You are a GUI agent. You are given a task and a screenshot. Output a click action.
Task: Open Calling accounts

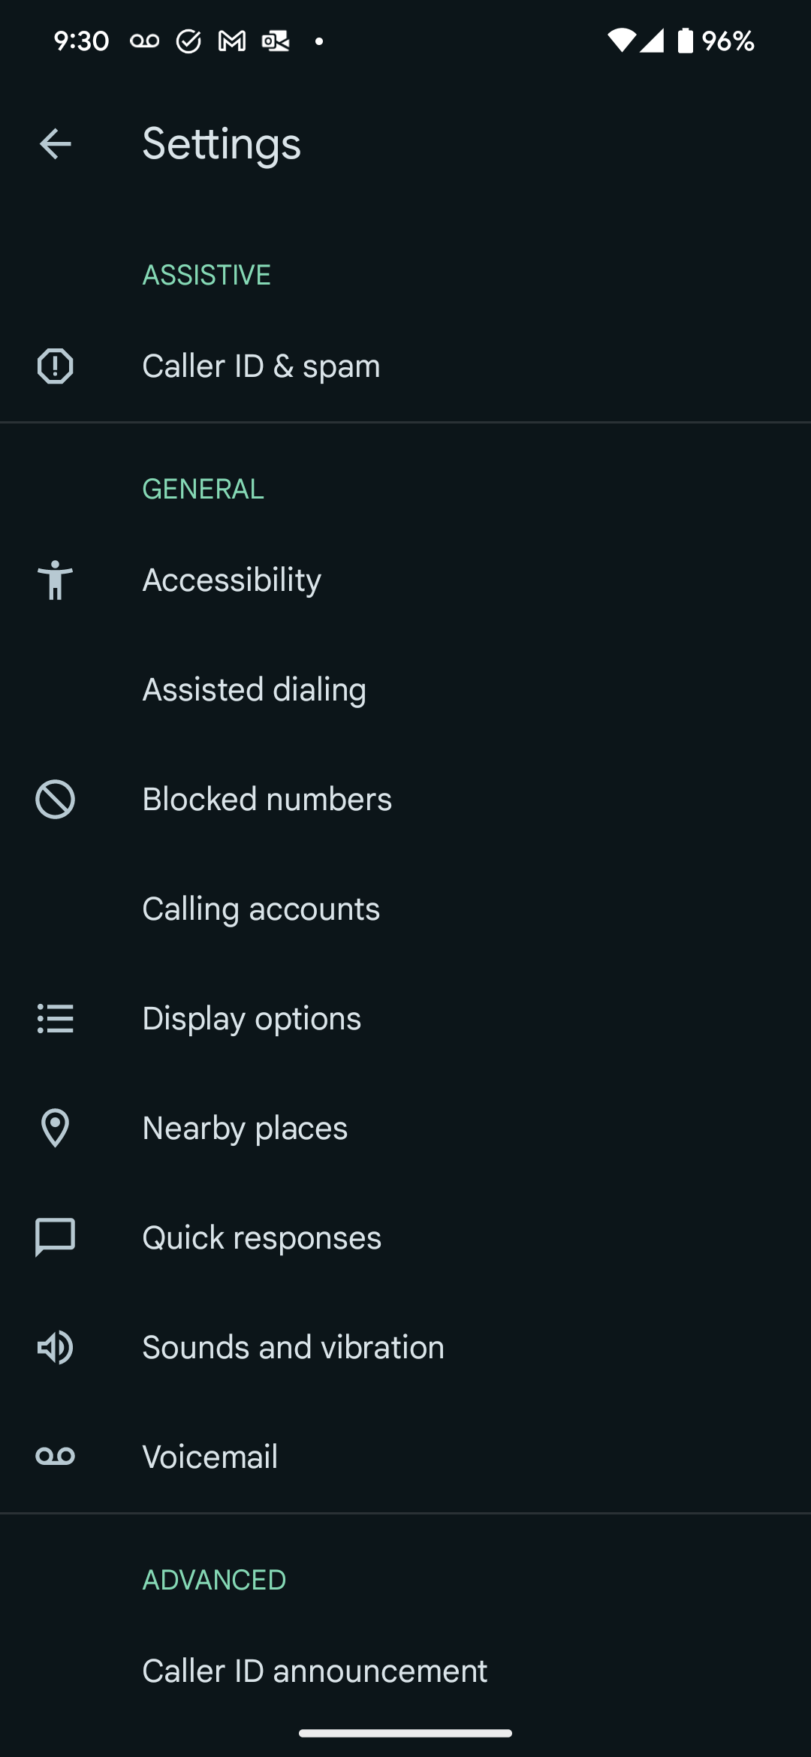(405, 909)
